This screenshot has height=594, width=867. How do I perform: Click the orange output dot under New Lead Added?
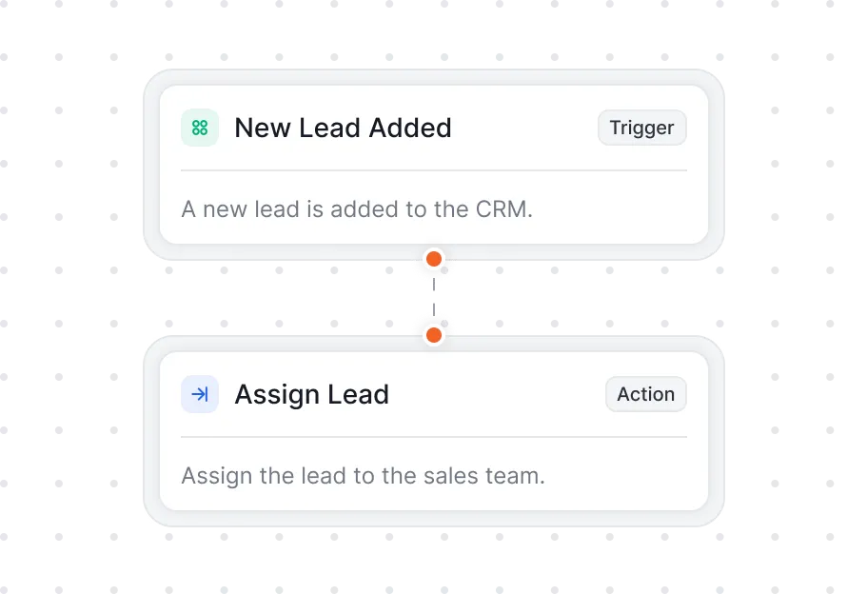434,259
